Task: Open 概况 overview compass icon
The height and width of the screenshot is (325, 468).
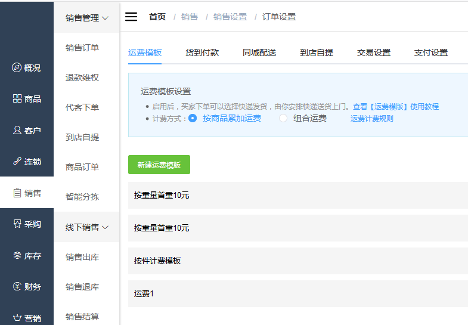Action: 17,67
